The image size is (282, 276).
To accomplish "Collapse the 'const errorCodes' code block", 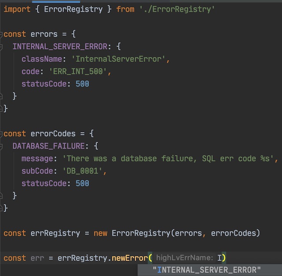I will click(x=1, y=134).
